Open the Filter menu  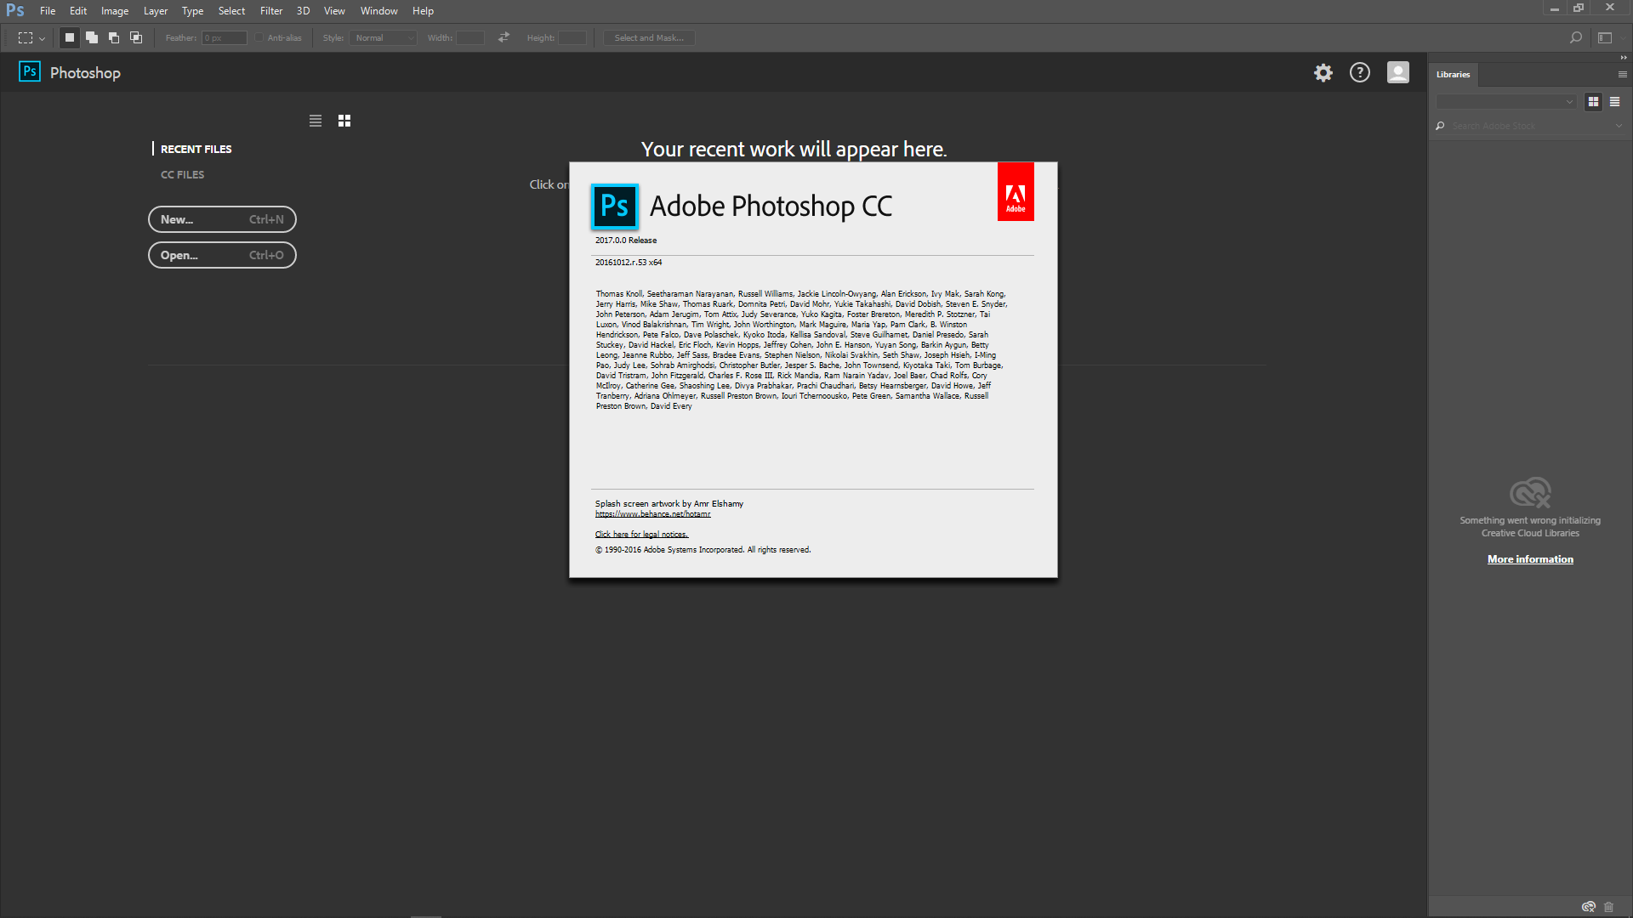click(270, 11)
